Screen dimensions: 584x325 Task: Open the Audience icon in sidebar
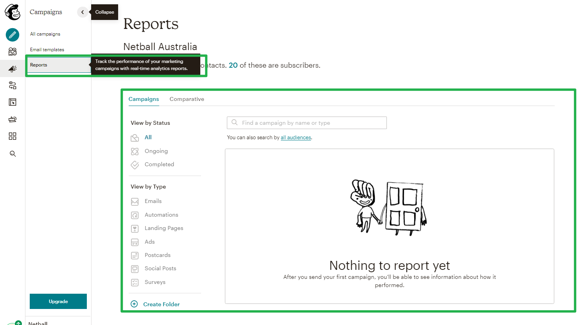click(x=13, y=52)
